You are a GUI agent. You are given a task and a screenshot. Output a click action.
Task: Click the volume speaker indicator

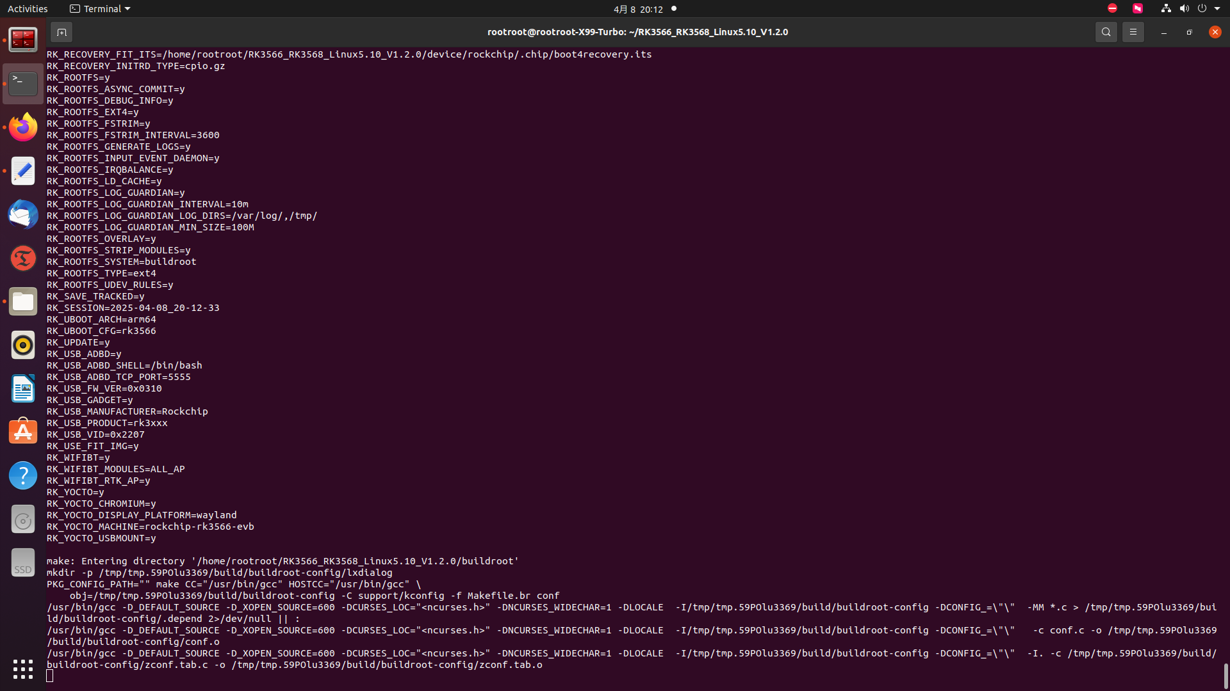point(1184,9)
